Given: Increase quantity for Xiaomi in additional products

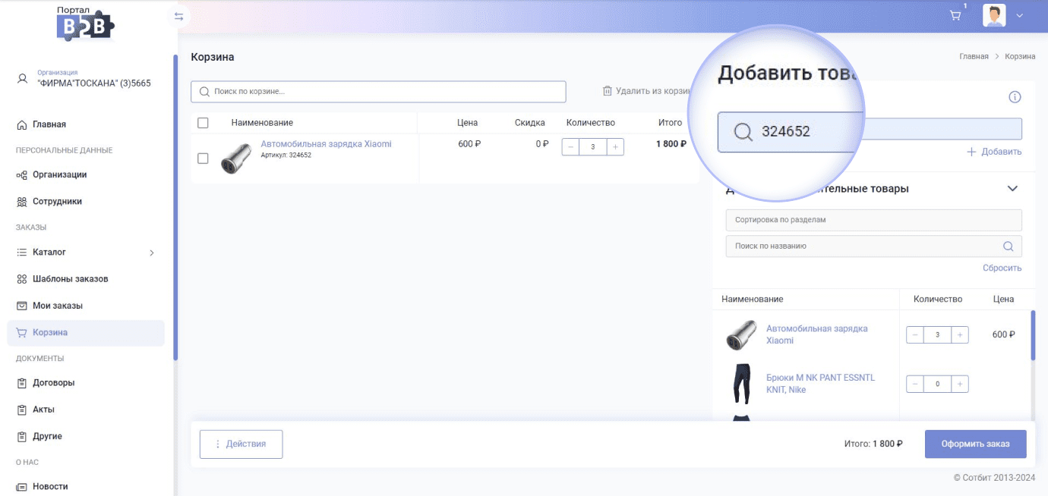Looking at the screenshot, I should point(961,334).
